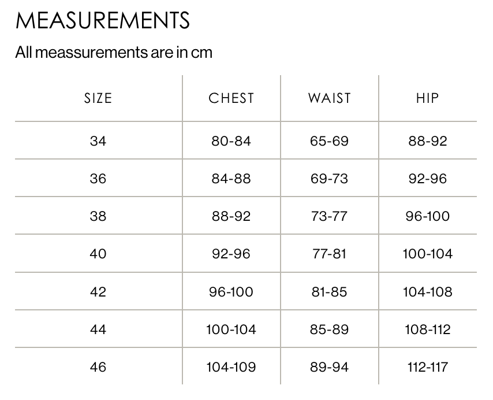
Task: Click the size 40 row label
Action: pos(98,254)
